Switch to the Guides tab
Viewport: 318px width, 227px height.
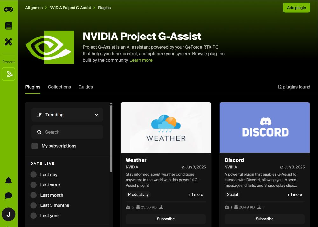[86, 87]
